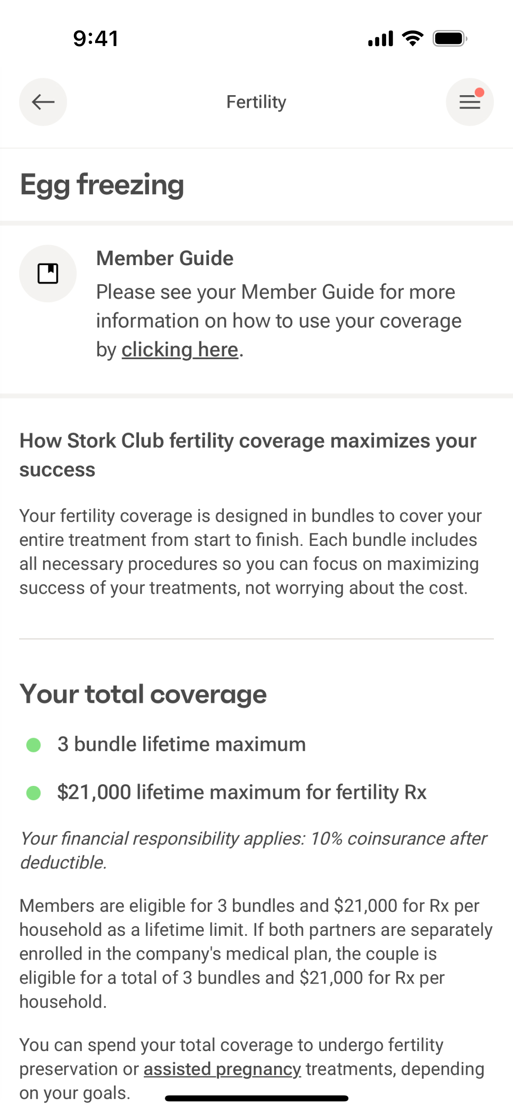Tap the 9:41 clock in status bar
The width and height of the screenshot is (513, 1111).
point(96,38)
